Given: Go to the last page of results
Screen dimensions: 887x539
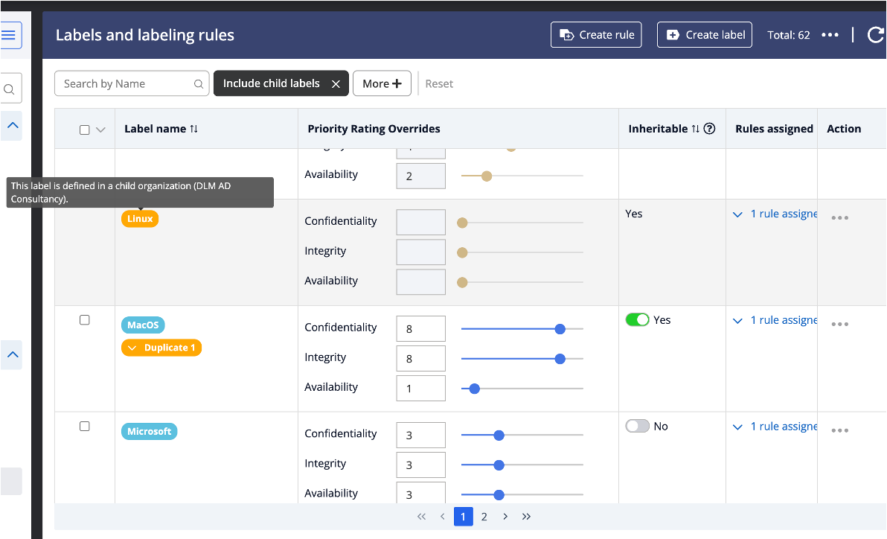Looking at the screenshot, I should (x=527, y=517).
